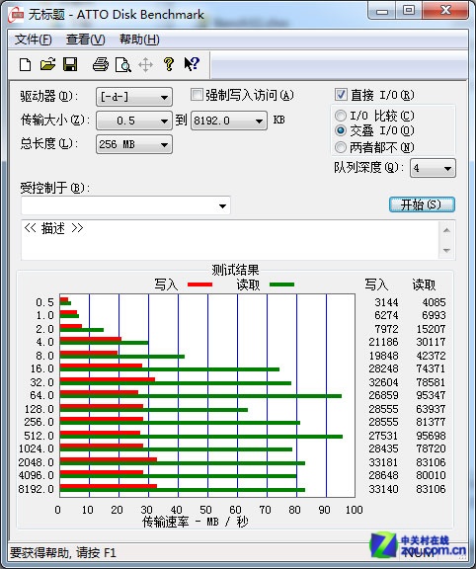
Task: Click the red 写入 legend swatch
Action: click(199, 284)
